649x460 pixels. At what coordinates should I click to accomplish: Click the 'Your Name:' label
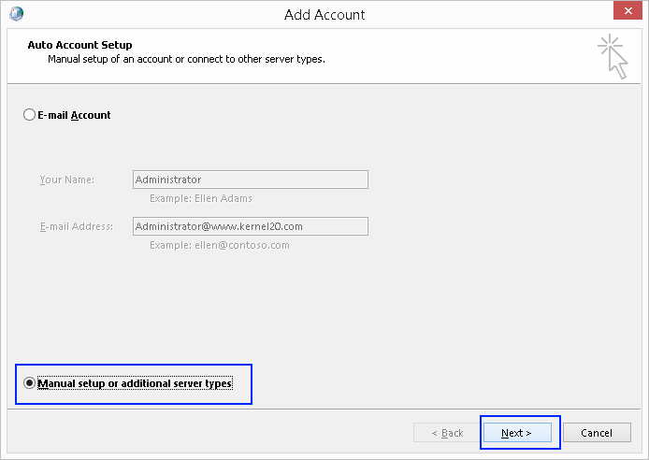point(67,180)
